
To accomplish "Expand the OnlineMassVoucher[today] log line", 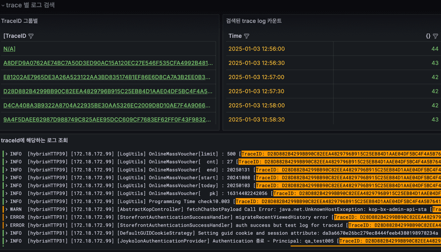I will pyautogui.click(x=6, y=185).
